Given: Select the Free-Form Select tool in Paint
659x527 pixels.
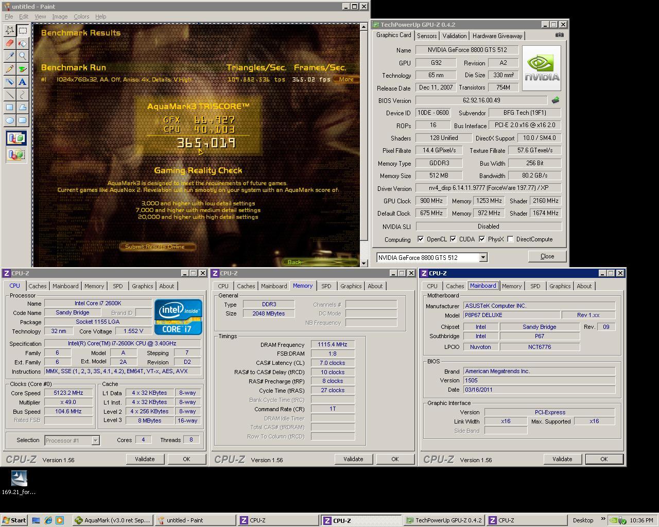Looking at the screenshot, I should 9,30.
